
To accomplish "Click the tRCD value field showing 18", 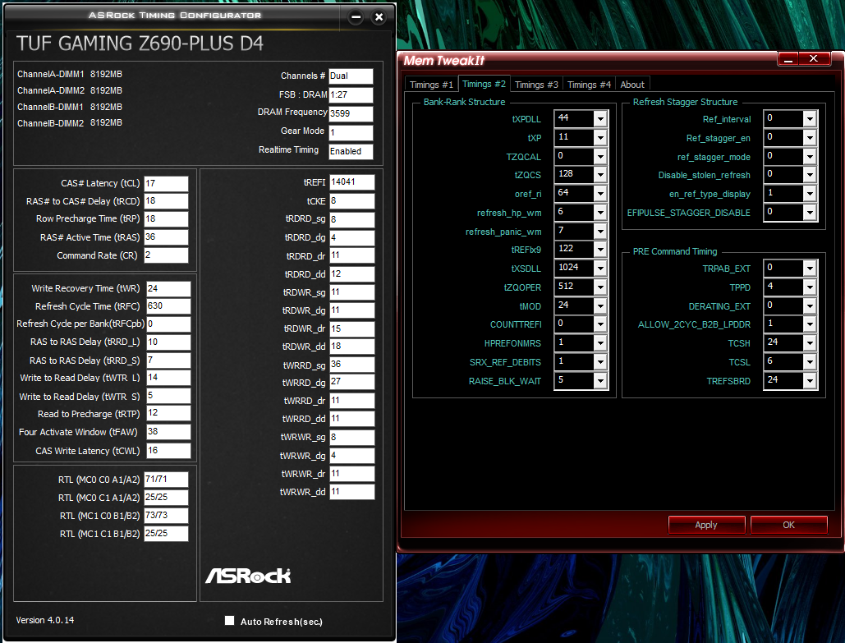I will (x=166, y=201).
